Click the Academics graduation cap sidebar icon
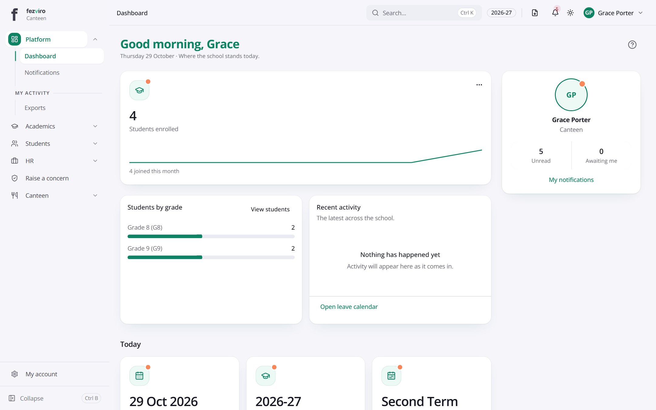The width and height of the screenshot is (656, 410). [15, 126]
